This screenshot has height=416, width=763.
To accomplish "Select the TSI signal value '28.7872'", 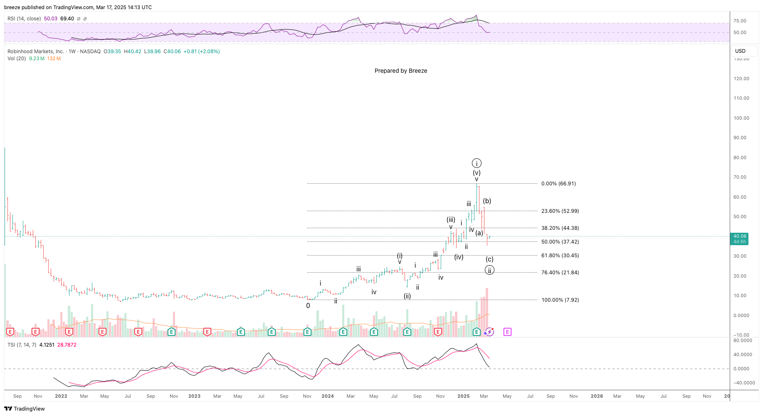I will [67, 345].
